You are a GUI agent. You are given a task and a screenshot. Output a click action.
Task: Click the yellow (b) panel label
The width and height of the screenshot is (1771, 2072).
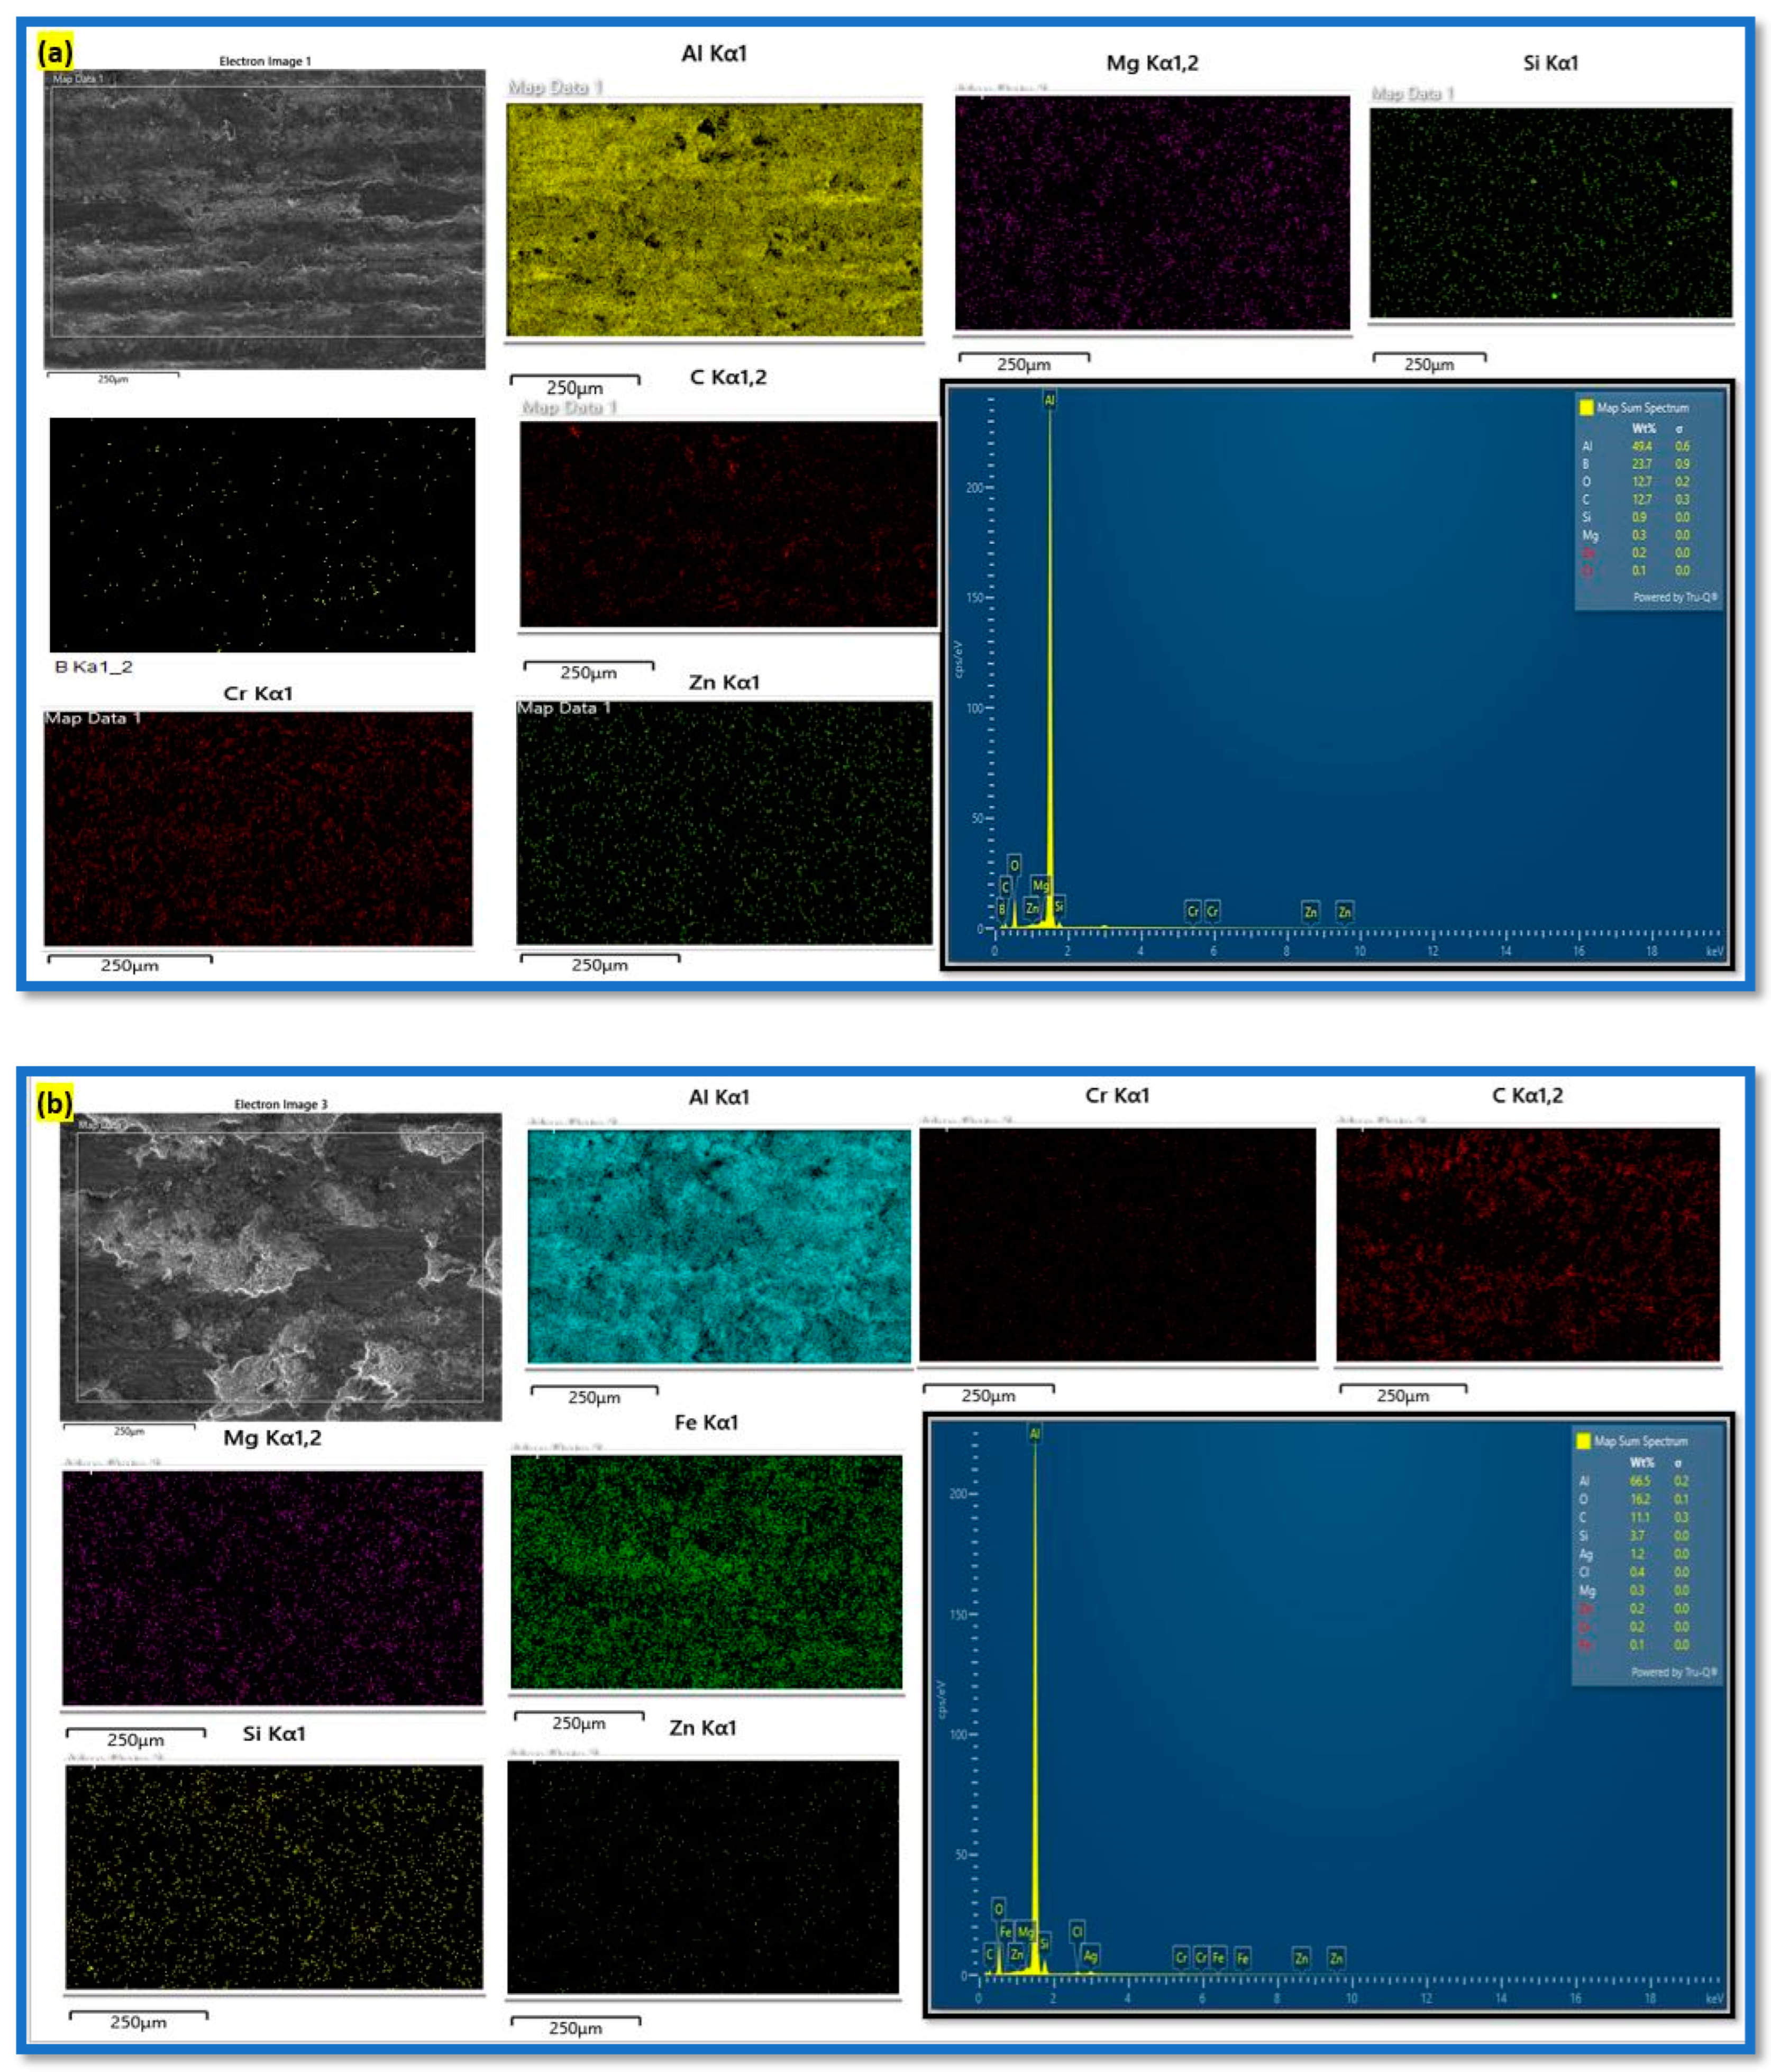55,1103
